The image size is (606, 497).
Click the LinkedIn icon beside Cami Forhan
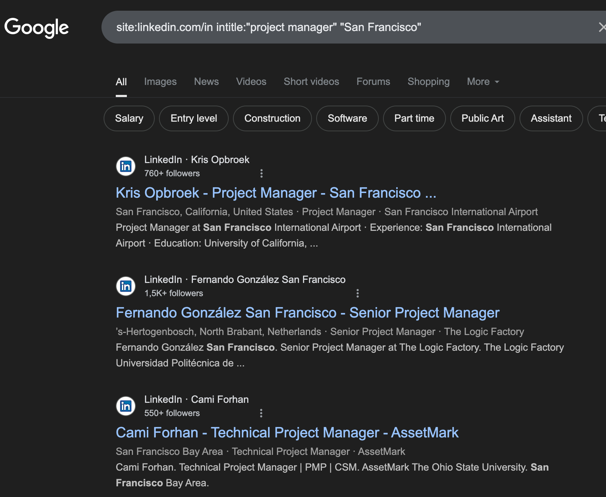(125, 406)
